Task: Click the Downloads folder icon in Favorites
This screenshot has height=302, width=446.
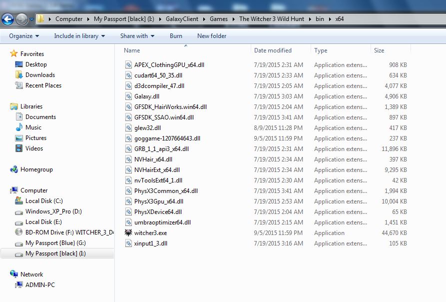Action: click(x=19, y=75)
